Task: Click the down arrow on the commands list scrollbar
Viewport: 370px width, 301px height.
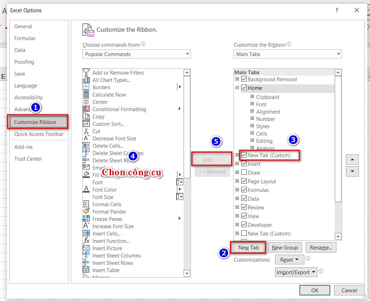Action: coord(187,274)
